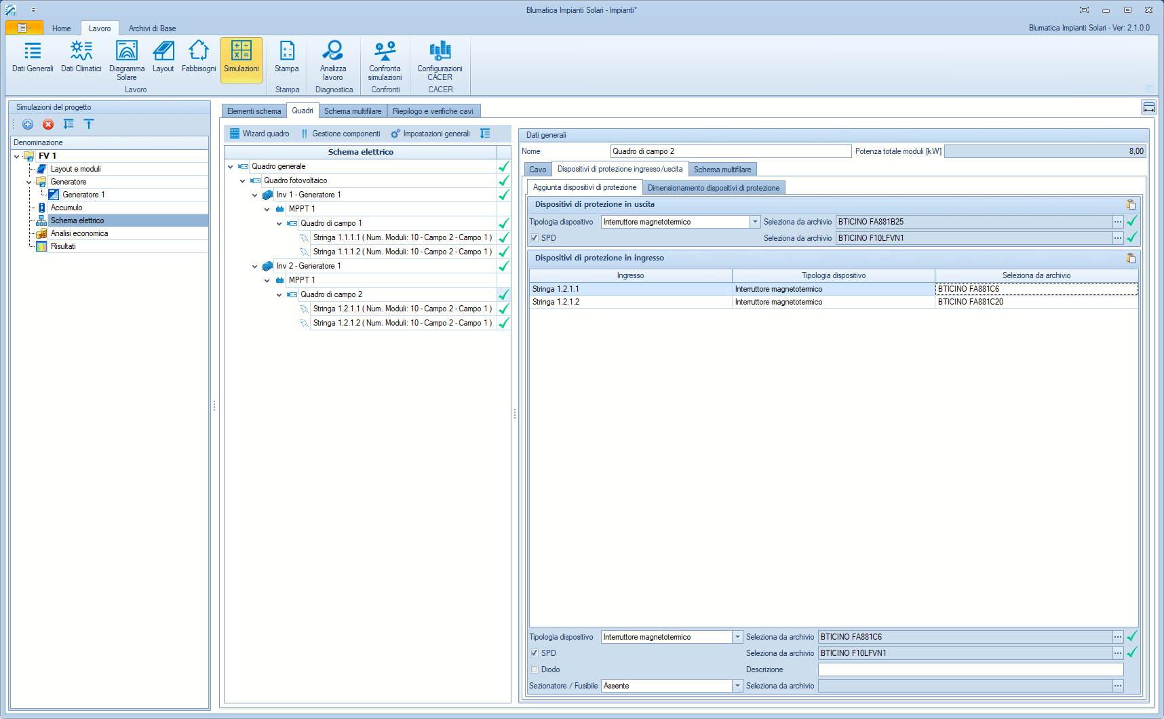This screenshot has width=1164, height=719.
Task: Enable the Diodo checkbox
Action: point(535,669)
